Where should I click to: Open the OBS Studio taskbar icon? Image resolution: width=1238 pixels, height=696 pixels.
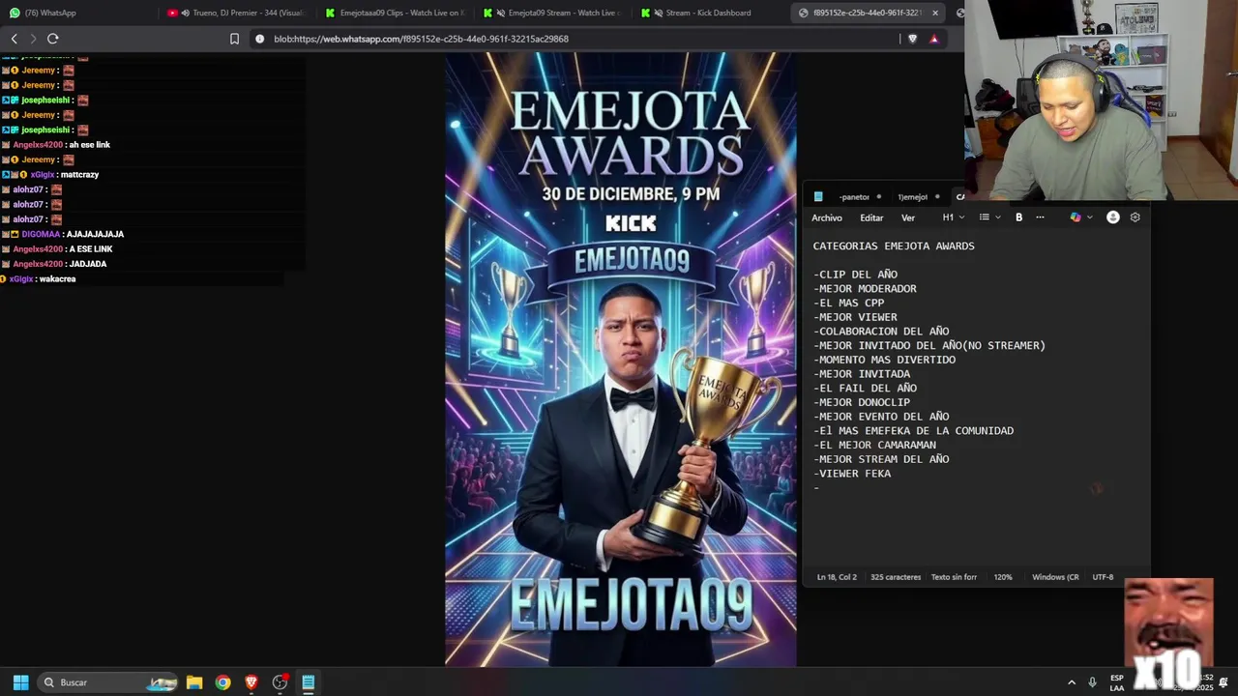coord(280,682)
